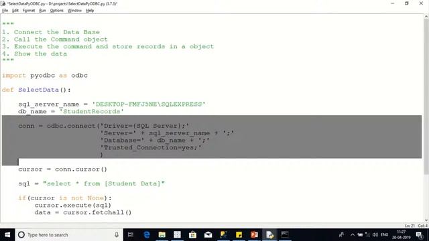Image resolution: width=429 pixels, height=241 pixels.
Task: Open the Window menu
Action: point(74,11)
